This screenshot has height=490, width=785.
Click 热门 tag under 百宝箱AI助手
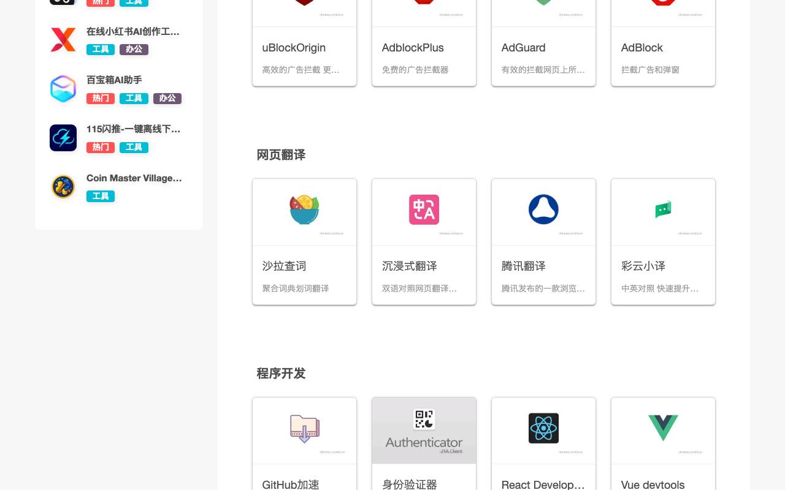pyautogui.click(x=101, y=98)
